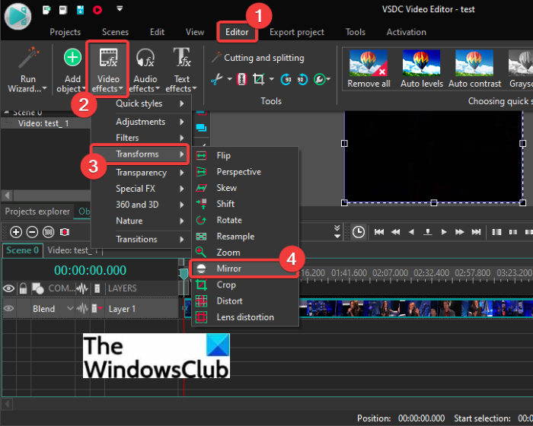Apply Remove all quick style
Screen dimensions: 533x426
point(369,69)
